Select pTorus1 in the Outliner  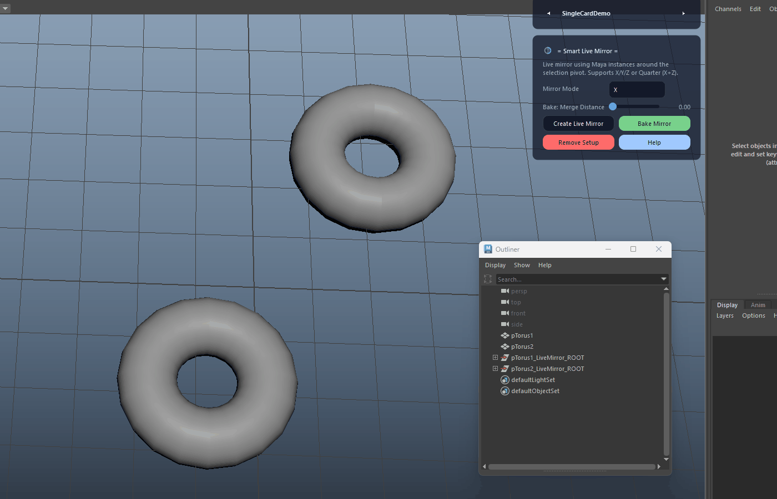[x=522, y=335]
